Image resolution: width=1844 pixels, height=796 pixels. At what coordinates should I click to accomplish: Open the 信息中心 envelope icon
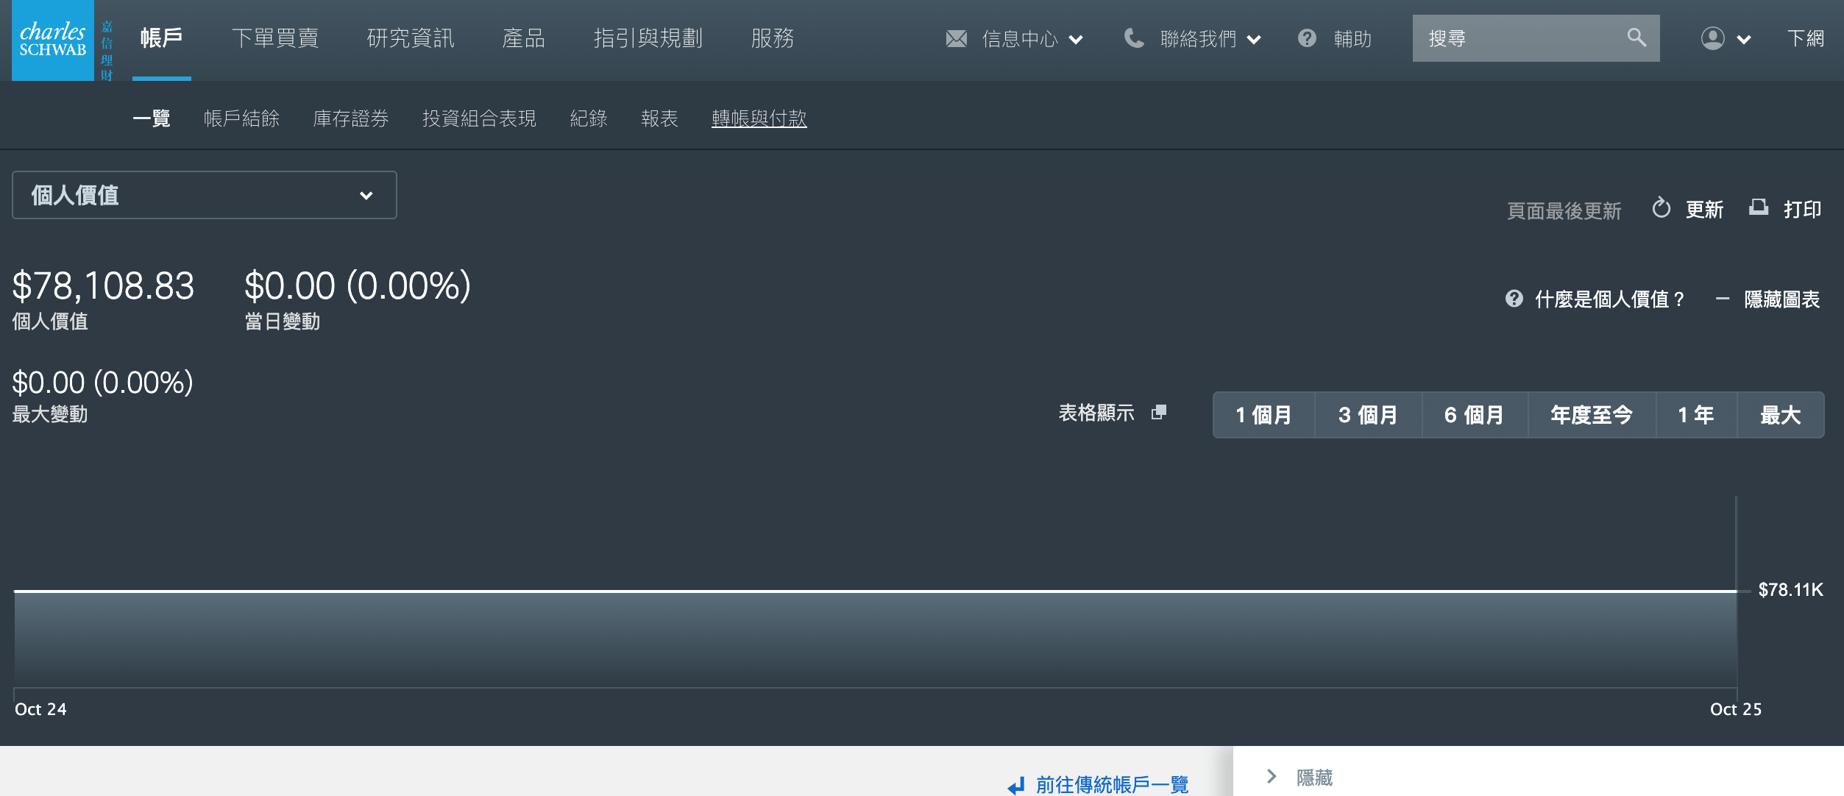click(956, 39)
